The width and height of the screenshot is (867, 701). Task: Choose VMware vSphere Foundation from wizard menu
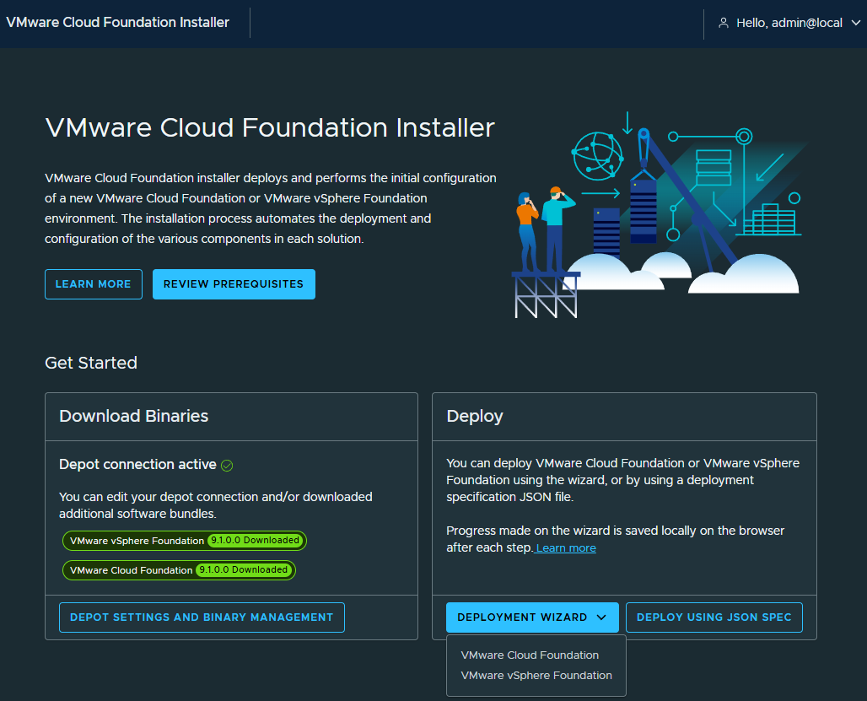(536, 676)
